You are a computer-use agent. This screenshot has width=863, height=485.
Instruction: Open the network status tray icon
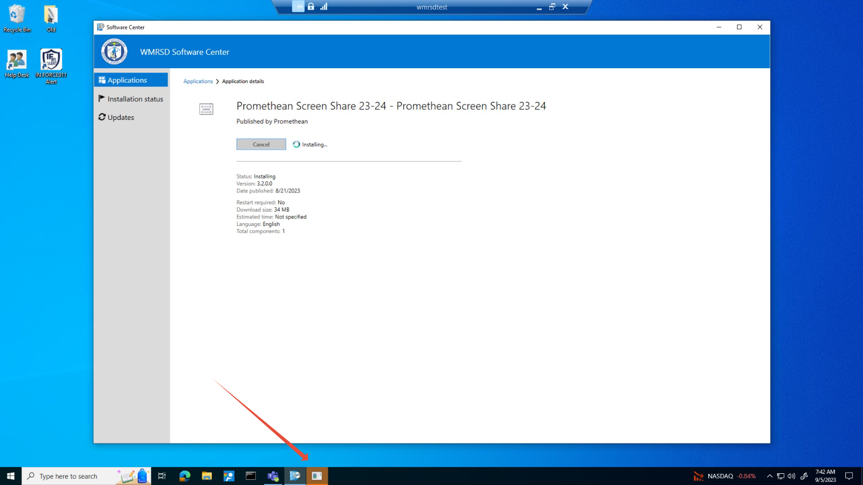[780, 476]
